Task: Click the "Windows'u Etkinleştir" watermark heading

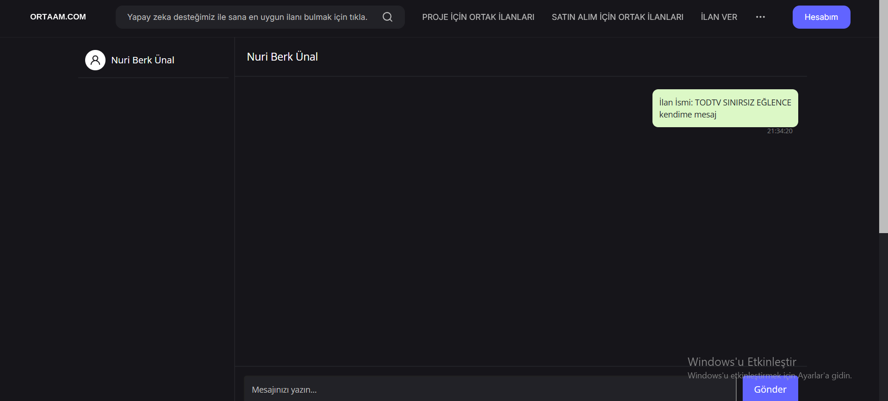Action: [741, 362]
